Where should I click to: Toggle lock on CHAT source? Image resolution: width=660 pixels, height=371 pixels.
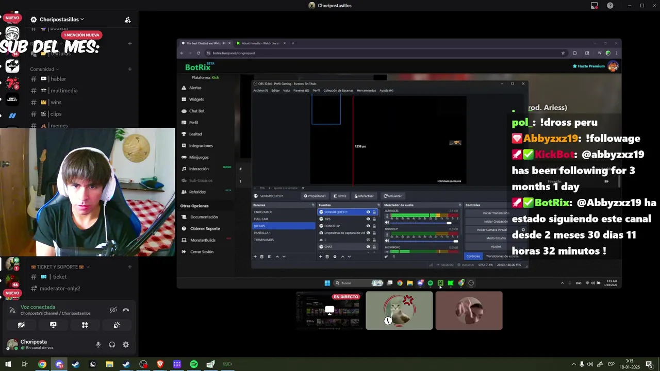(x=374, y=246)
